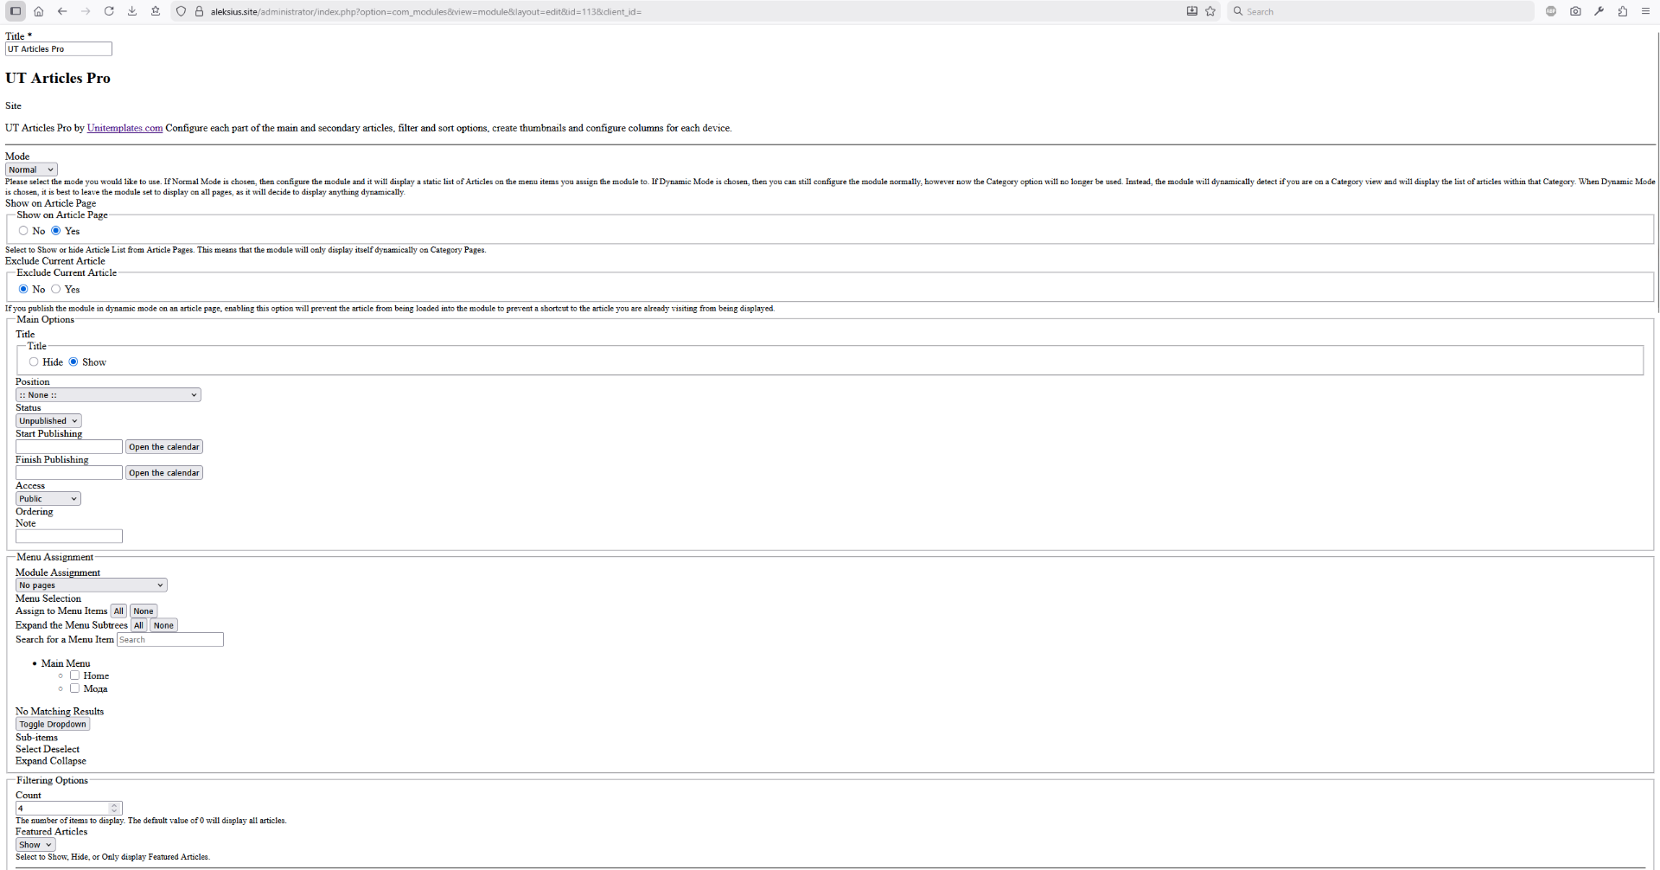Open the Module Assignment dropdown
Image resolution: width=1660 pixels, height=870 pixels.
[91, 585]
